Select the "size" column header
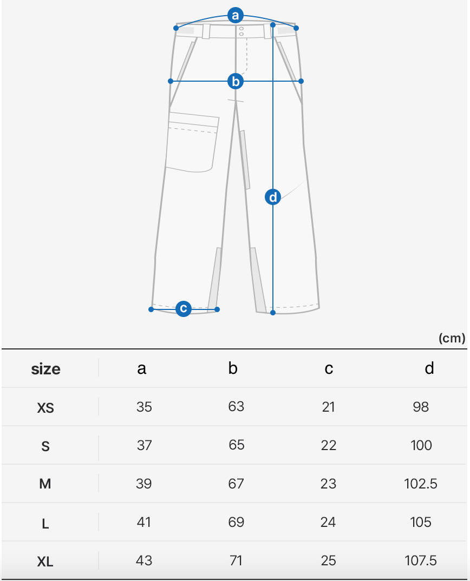 click(x=46, y=369)
